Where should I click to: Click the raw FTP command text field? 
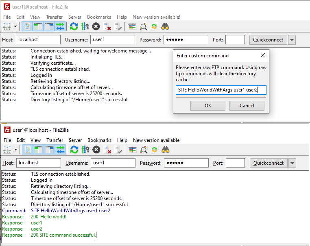click(221, 90)
